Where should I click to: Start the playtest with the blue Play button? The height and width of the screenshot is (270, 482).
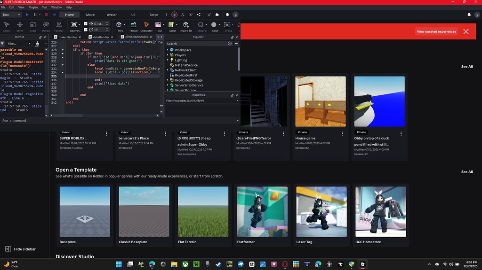point(27,15)
